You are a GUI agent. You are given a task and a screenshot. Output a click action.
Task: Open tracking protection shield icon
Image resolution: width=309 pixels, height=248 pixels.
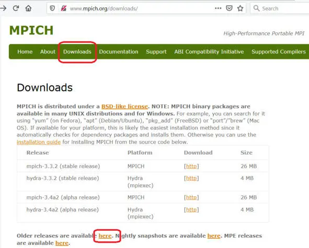coord(52,8)
